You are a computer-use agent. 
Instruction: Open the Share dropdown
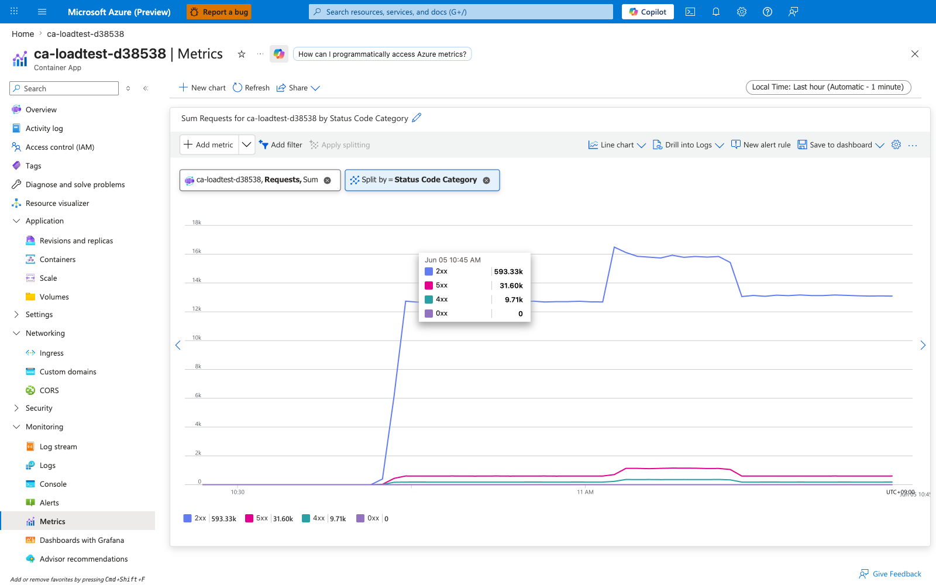tap(298, 88)
